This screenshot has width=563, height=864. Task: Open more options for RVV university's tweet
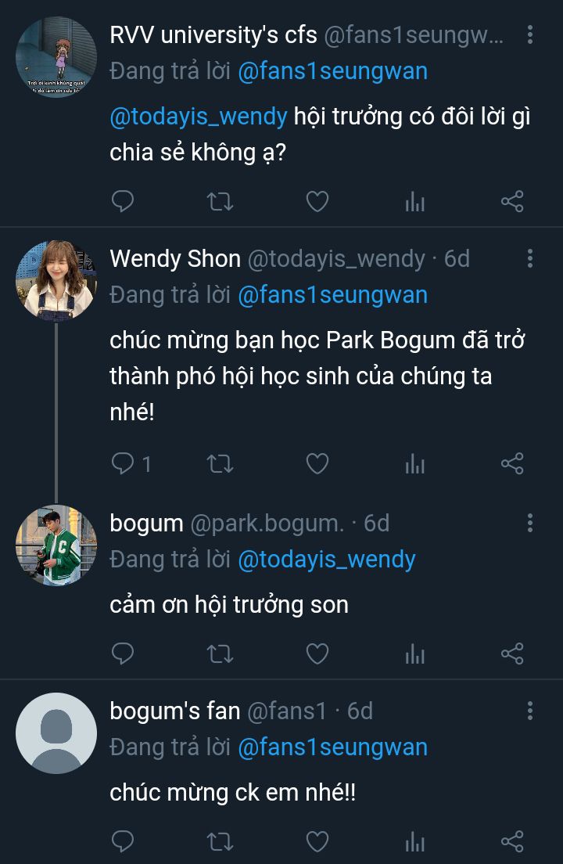[x=530, y=34]
